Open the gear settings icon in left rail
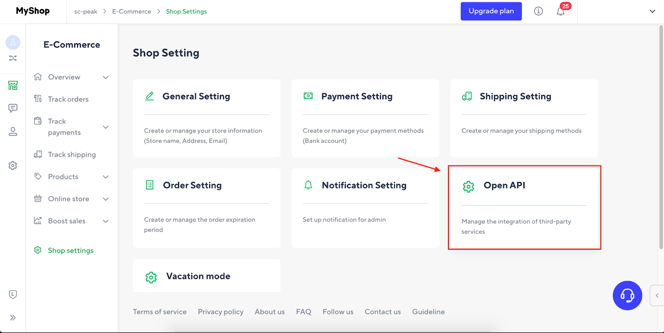This screenshot has width=664, height=333. [13, 165]
